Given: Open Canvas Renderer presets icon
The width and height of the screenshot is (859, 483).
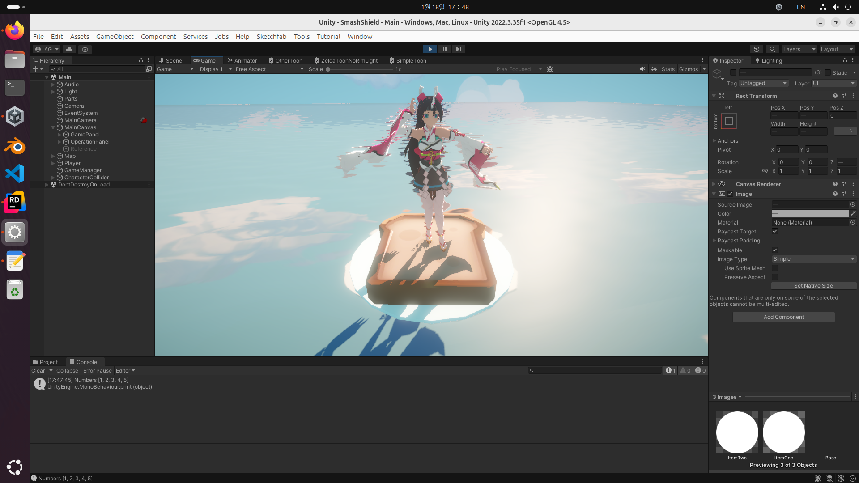Looking at the screenshot, I should [844, 184].
